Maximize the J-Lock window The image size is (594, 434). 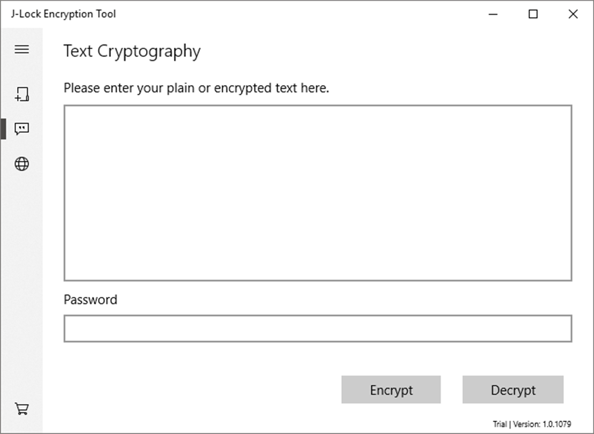[x=533, y=14]
